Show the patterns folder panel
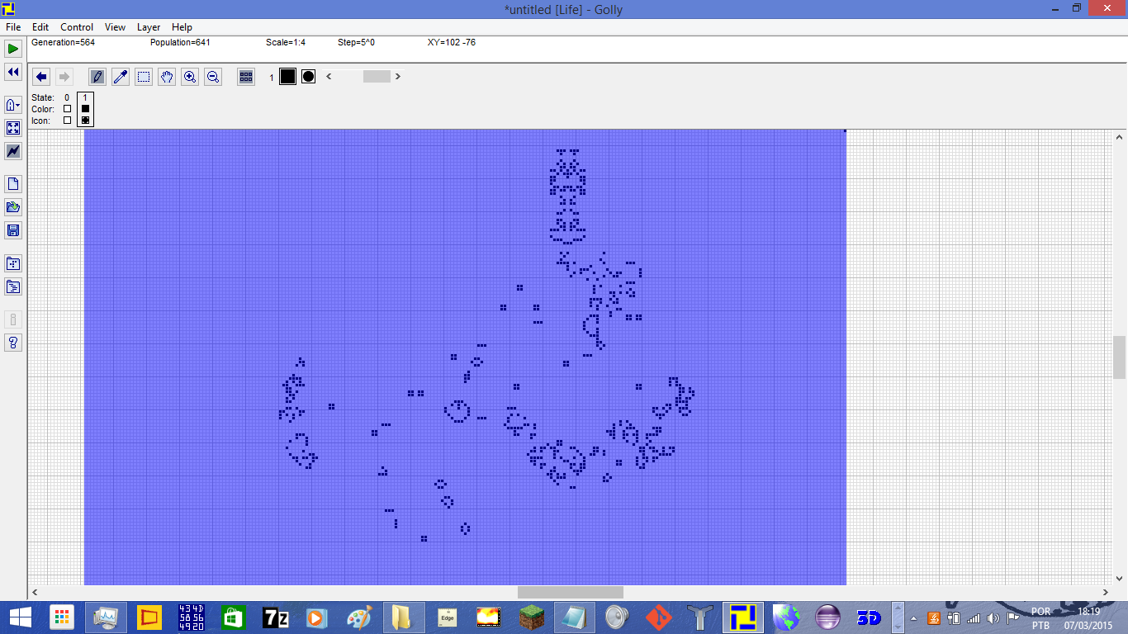Viewport: 1128px width, 634px height. pos(13,263)
